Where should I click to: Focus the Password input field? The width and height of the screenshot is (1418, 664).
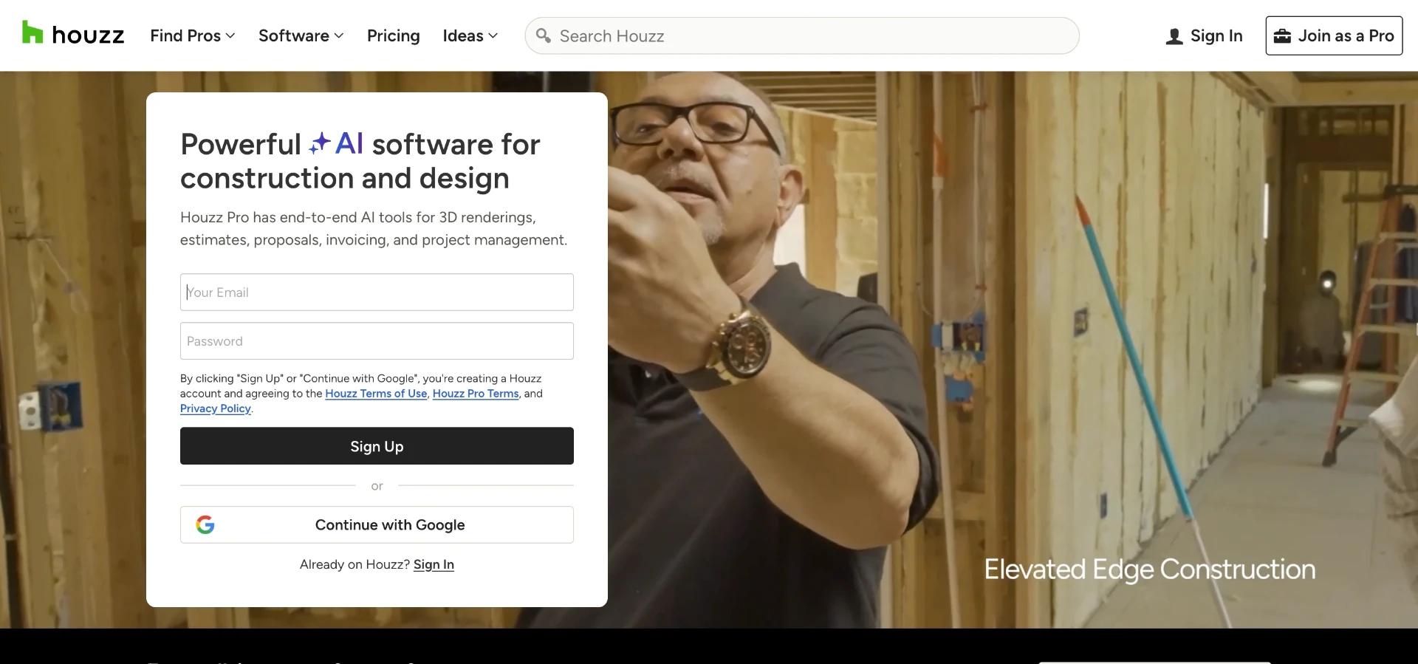pos(377,340)
